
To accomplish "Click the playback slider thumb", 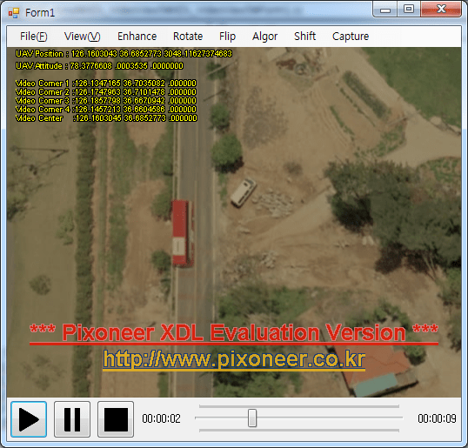I will pos(252,418).
